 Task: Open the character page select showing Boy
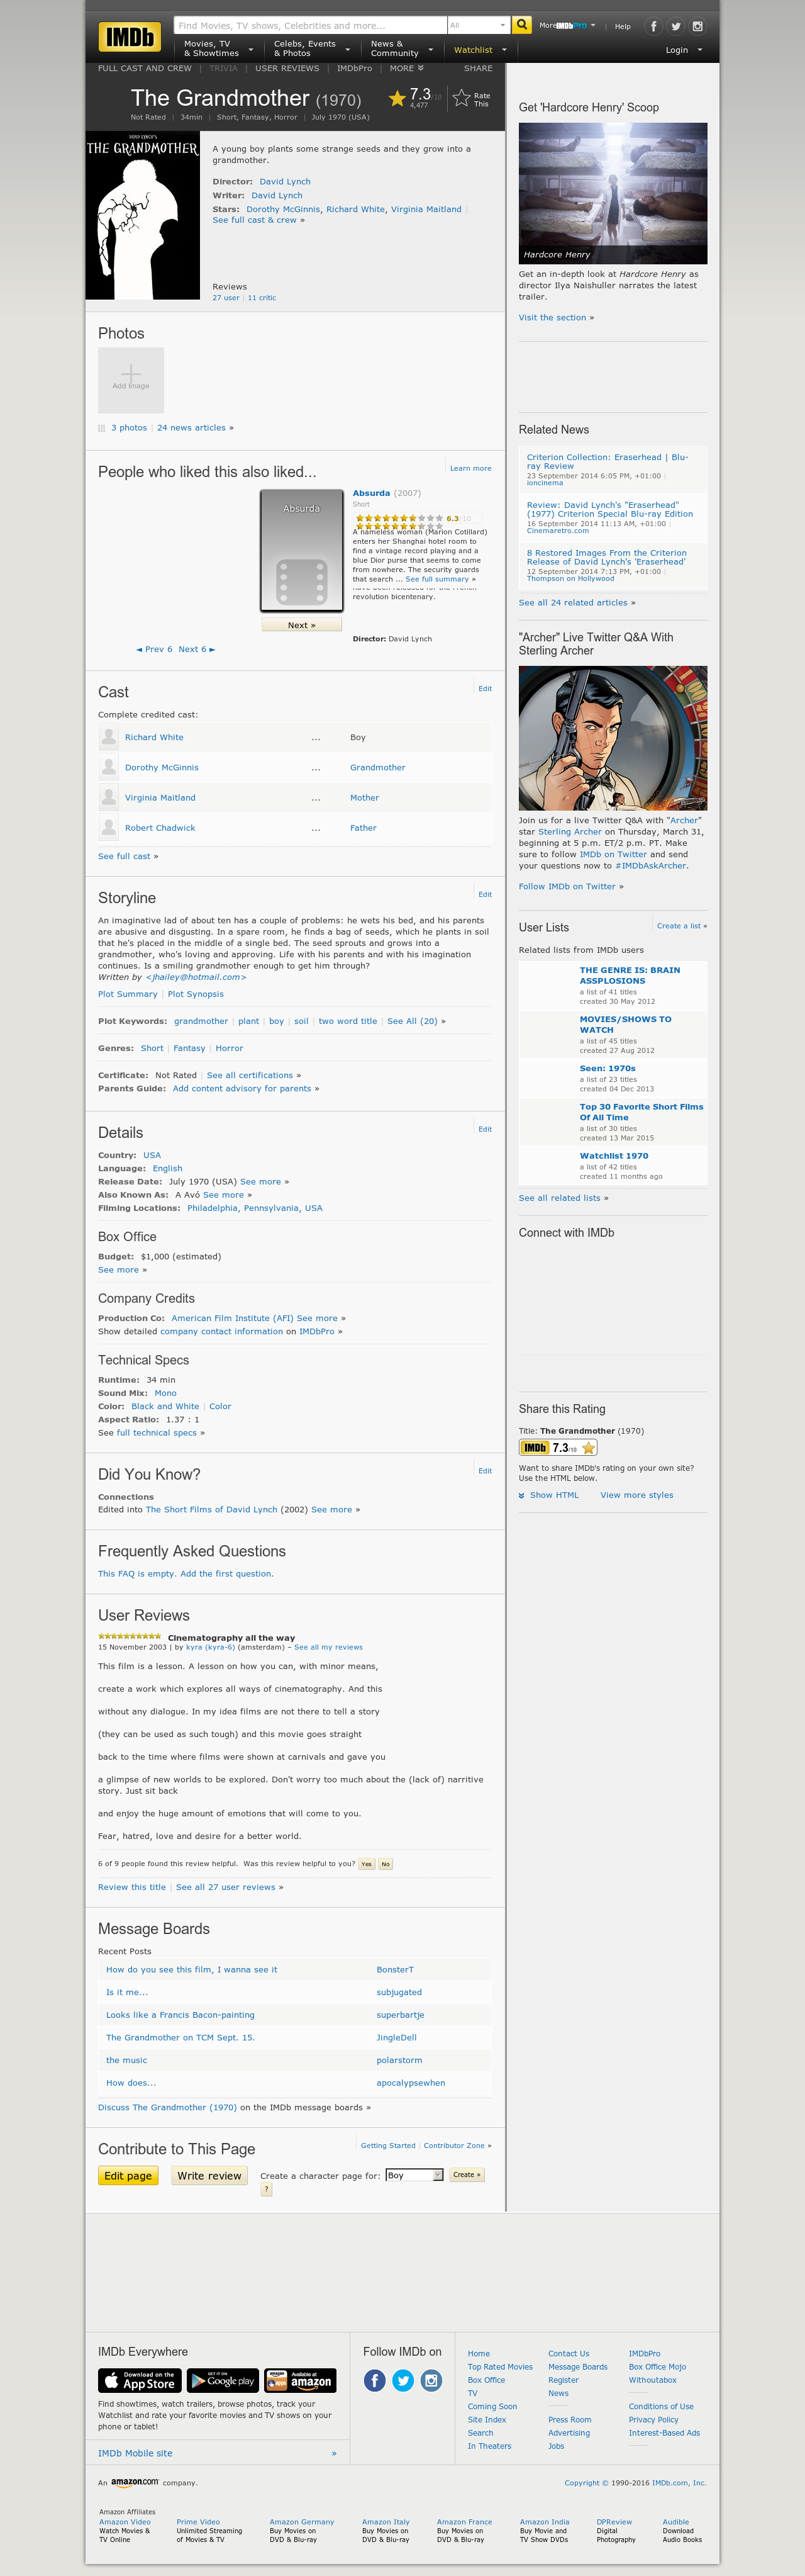413,2175
